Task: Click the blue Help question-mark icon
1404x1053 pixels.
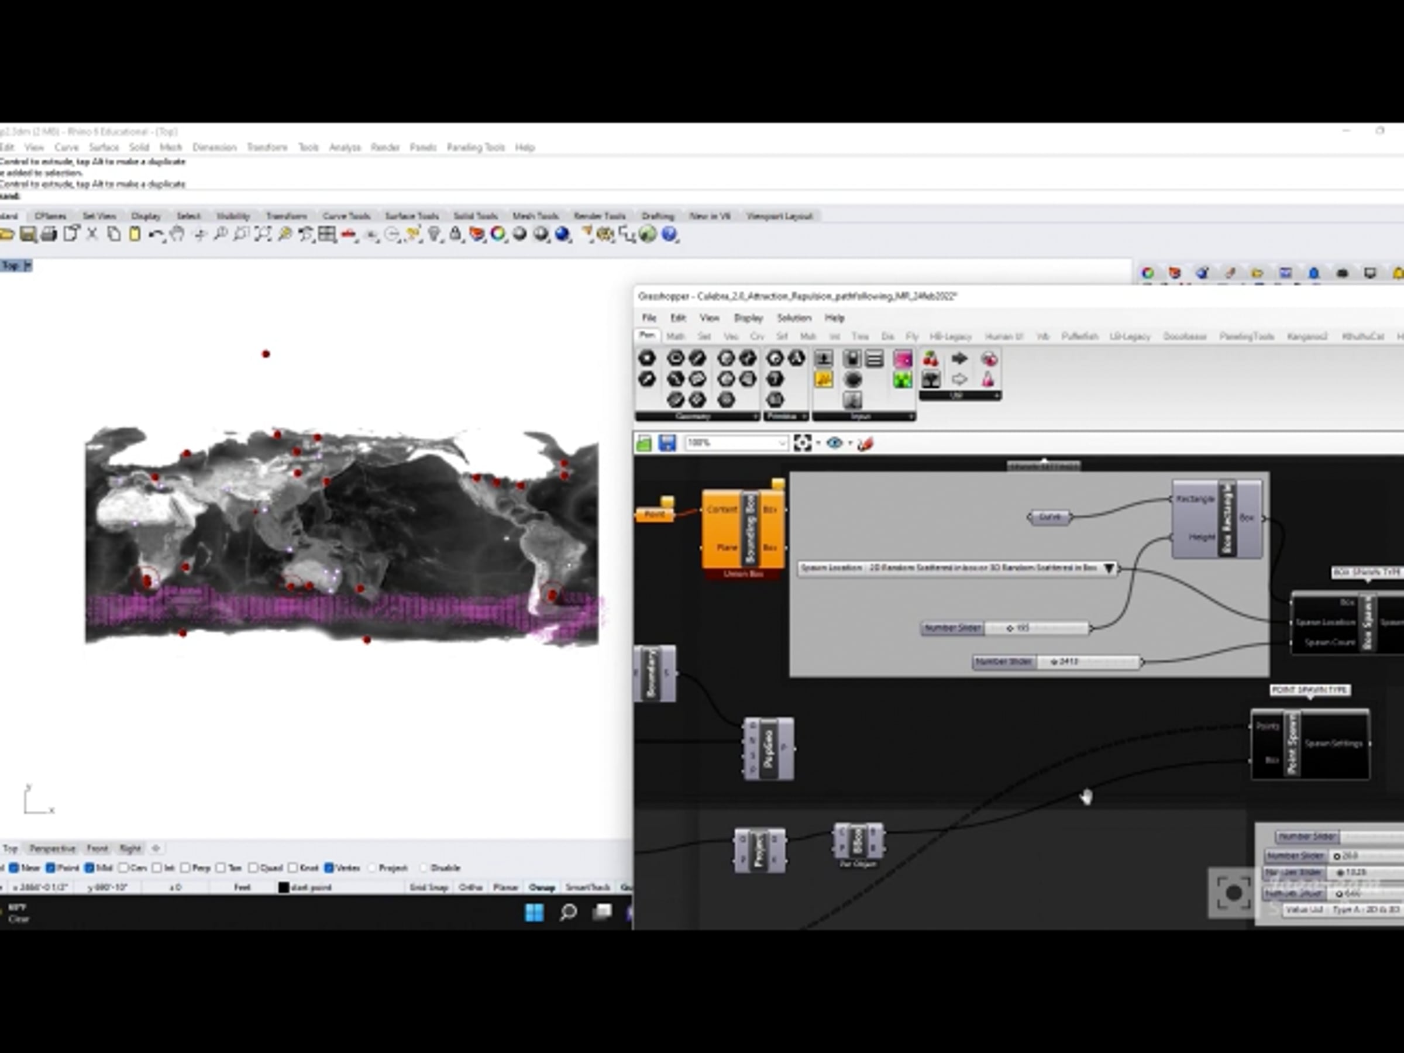Action: coord(669,234)
